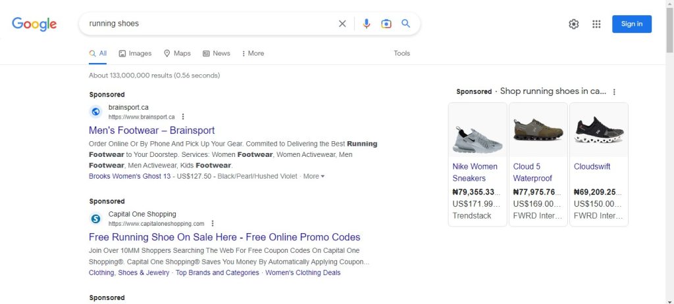Click the blue magnifier search icon

point(405,24)
